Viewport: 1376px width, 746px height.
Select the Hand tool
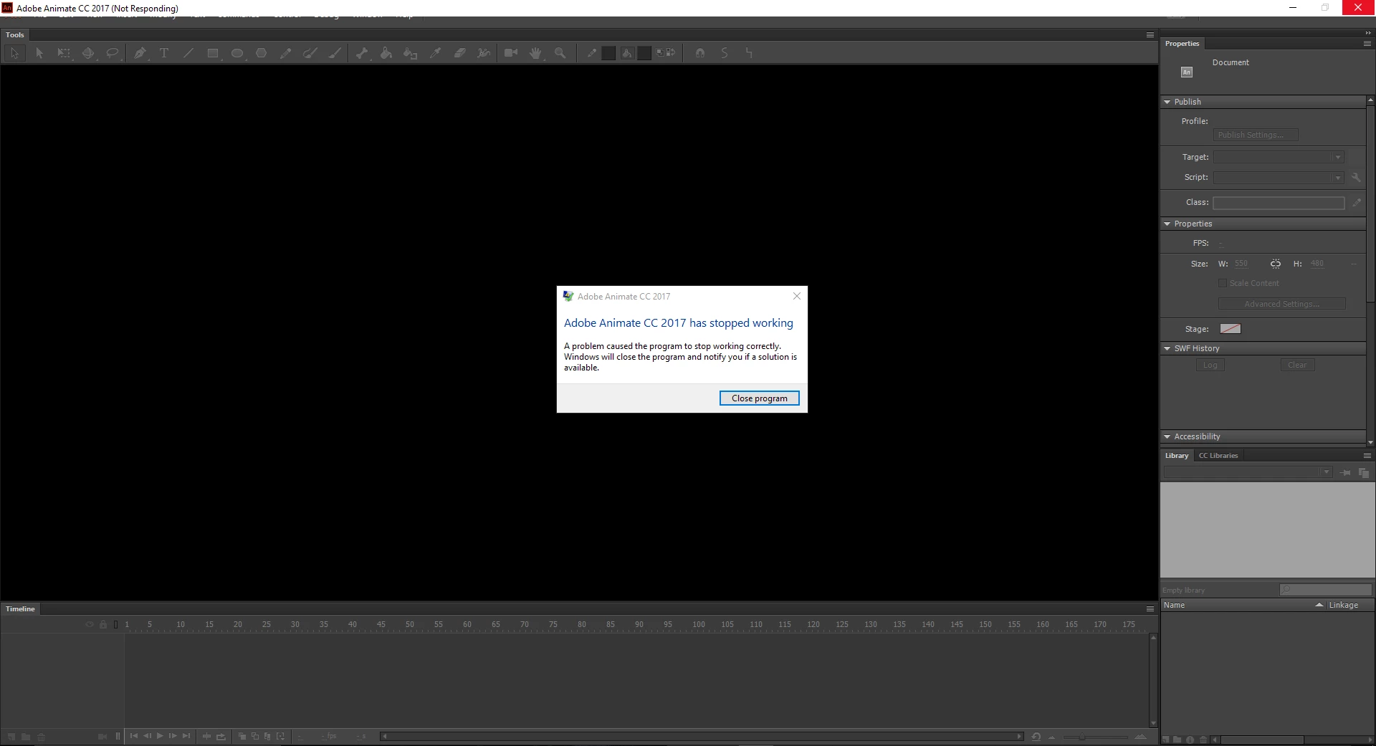coord(535,53)
